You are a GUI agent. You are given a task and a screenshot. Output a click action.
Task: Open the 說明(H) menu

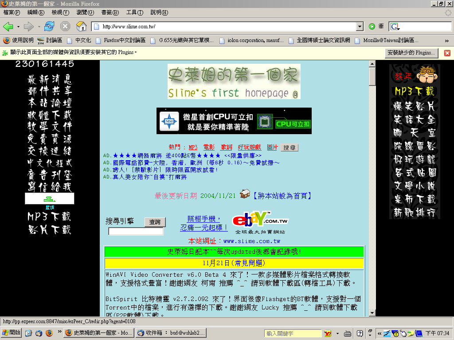coord(159,12)
